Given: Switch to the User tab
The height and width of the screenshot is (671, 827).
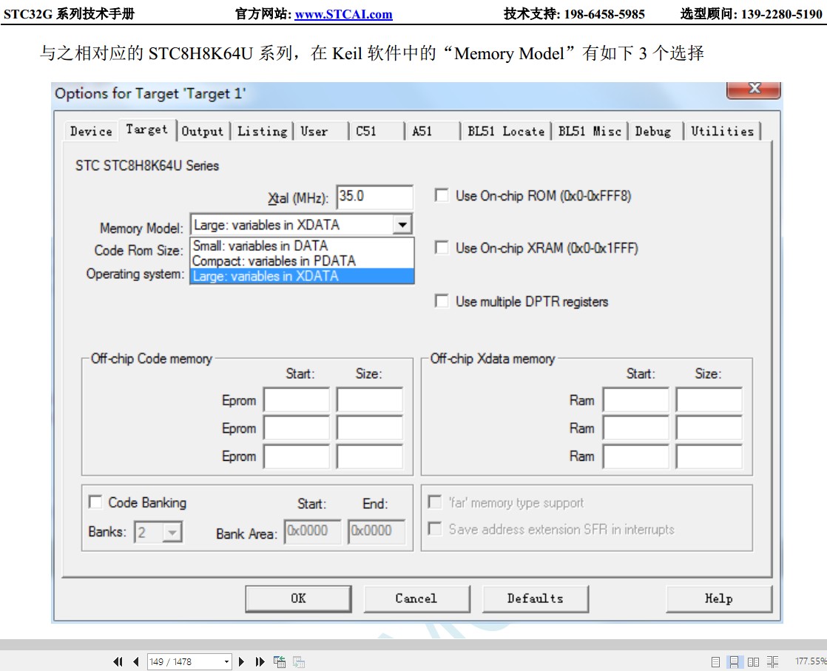Looking at the screenshot, I should [314, 132].
